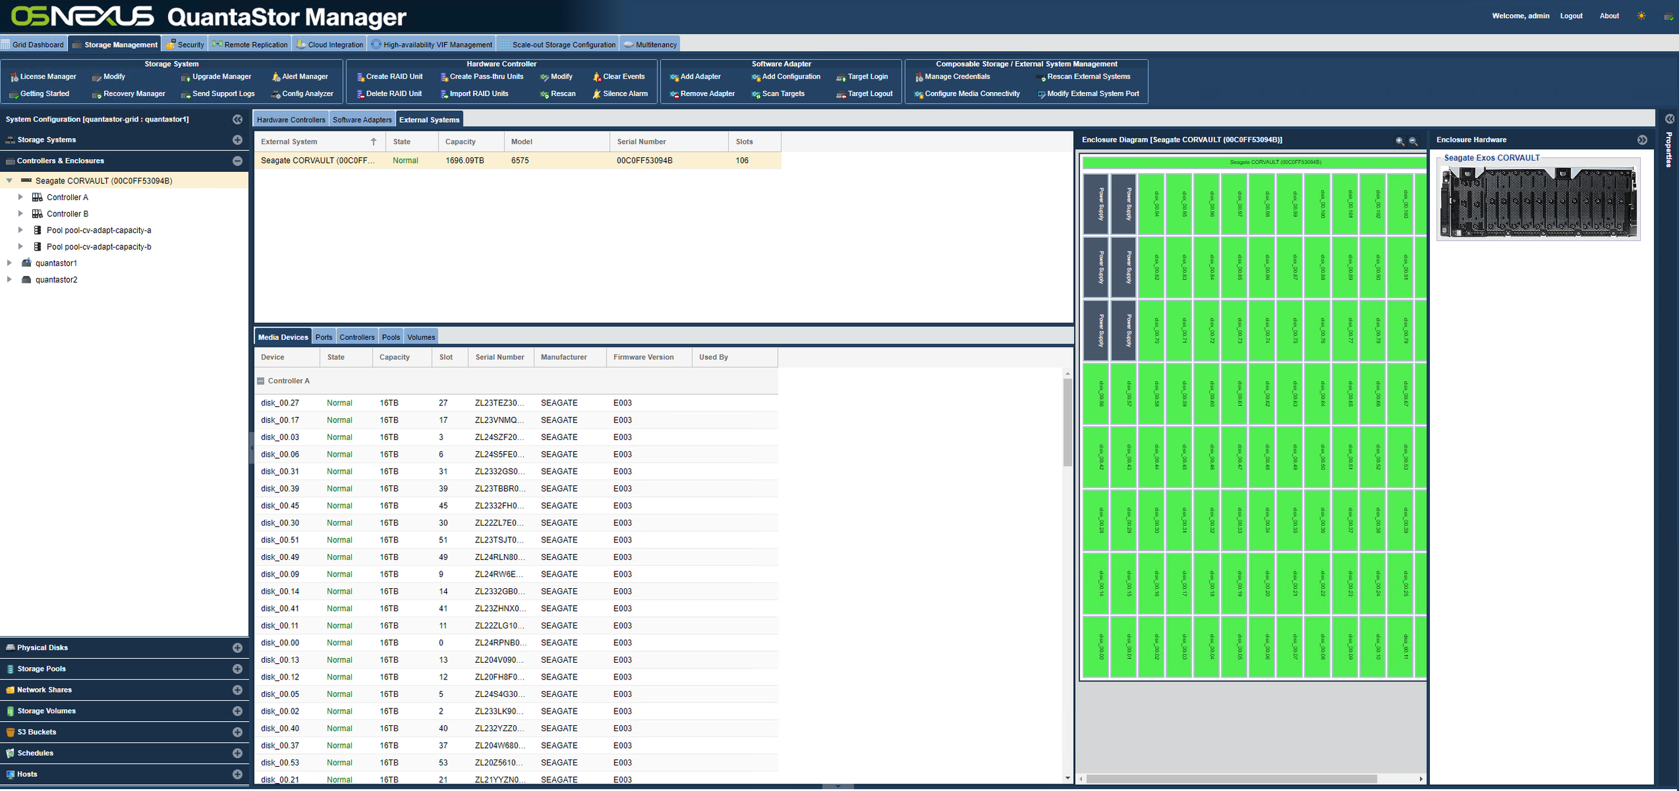
Task: Toggle the theme sun icon in header
Action: (x=1641, y=16)
